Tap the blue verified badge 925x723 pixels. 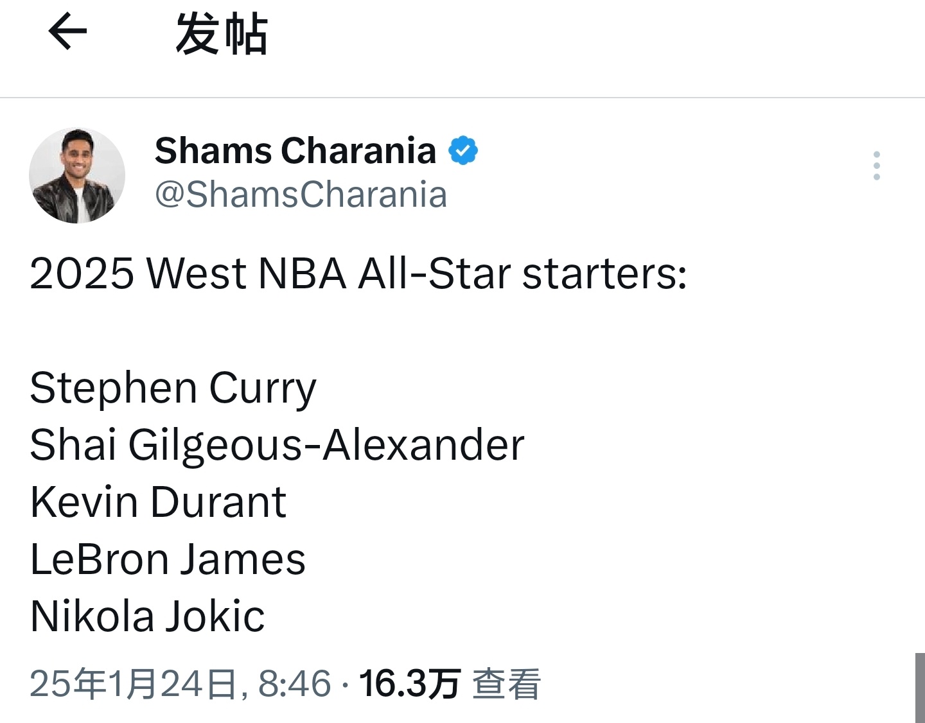coord(463,151)
